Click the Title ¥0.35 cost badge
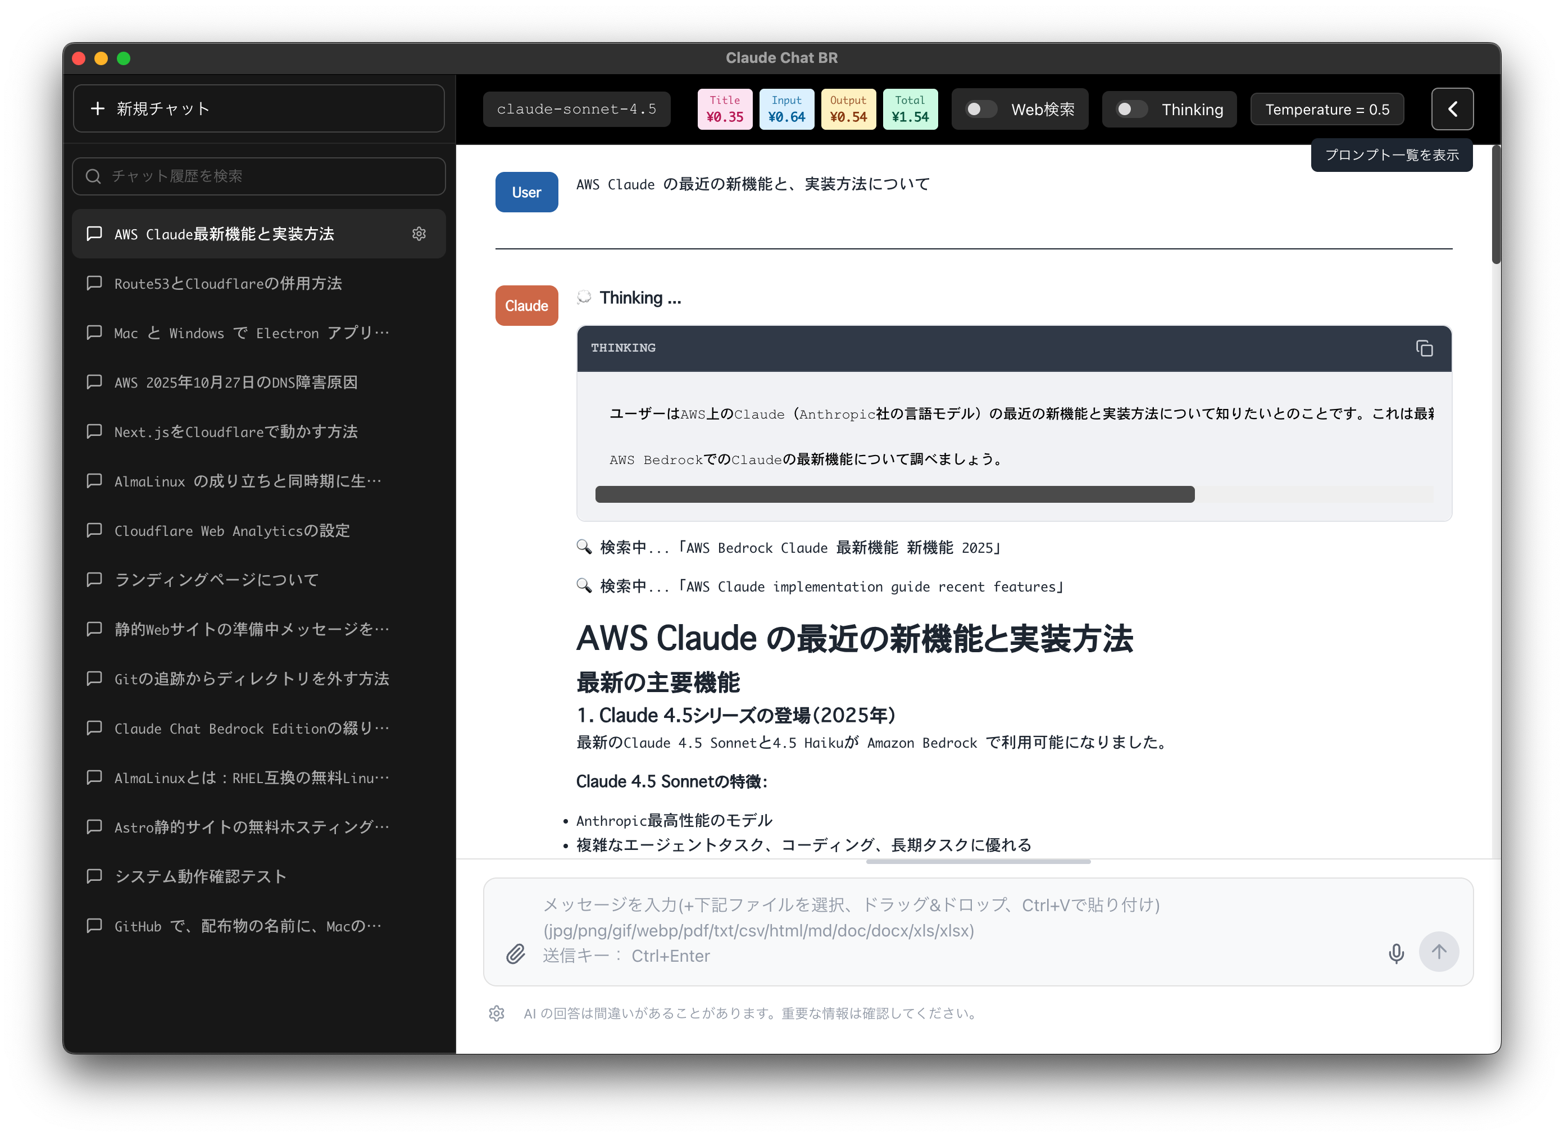The width and height of the screenshot is (1564, 1137). tap(725, 109)
